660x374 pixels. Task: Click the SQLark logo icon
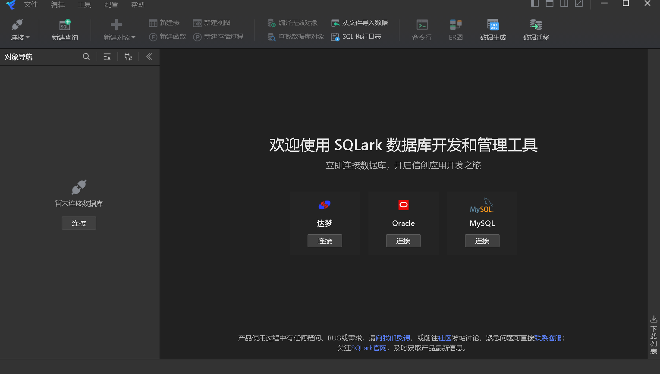pos(11,5)
